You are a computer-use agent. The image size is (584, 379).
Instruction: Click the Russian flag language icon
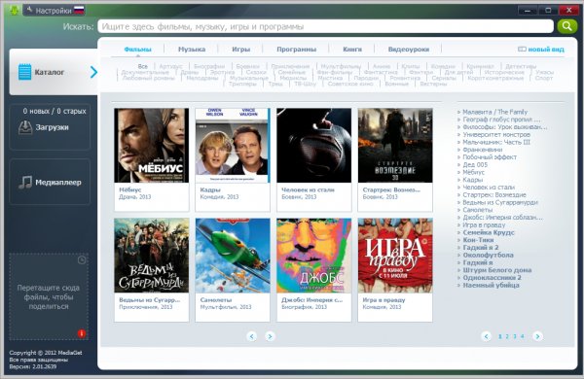[x=79, y=11]
